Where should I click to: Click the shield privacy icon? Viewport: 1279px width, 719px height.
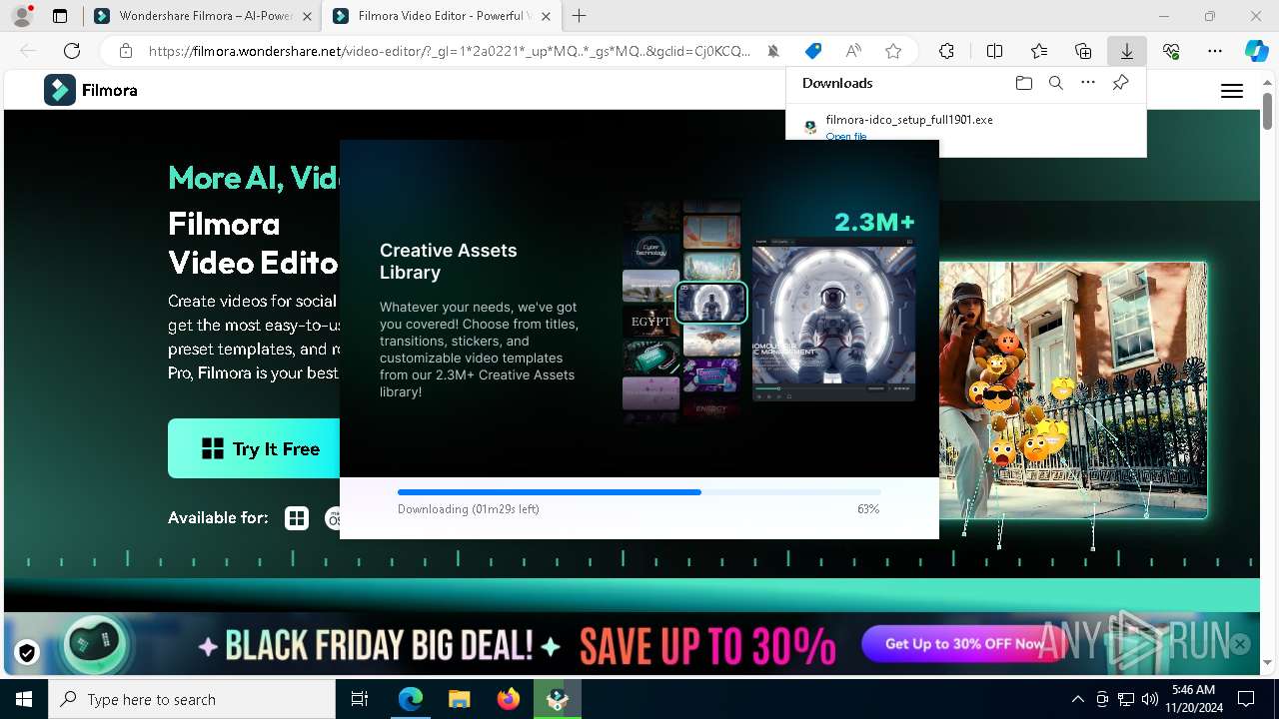click(27, 652)
